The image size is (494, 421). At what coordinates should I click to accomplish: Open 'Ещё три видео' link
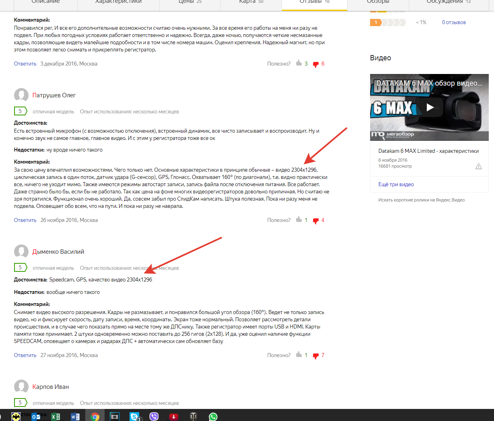pos(396,185)
